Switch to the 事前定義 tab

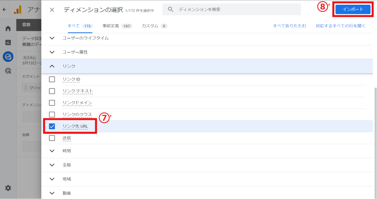point(117,26)
